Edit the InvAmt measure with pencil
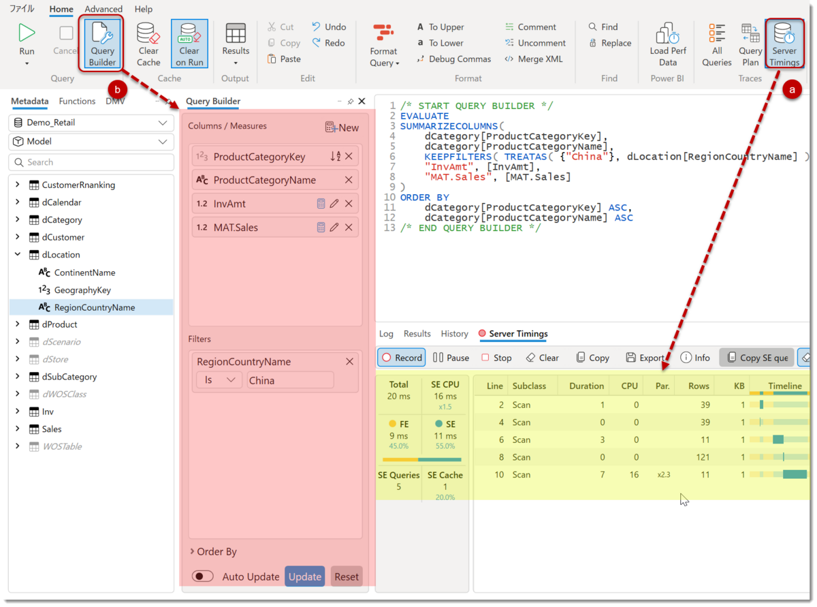This screenshot has width=817, height=607. (x=334, y=204)
